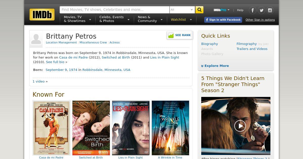This screenshot has height=159, width=303.
Task: Expand the Watchlist dropdown arrow
Action: click(x=191, y=20)
